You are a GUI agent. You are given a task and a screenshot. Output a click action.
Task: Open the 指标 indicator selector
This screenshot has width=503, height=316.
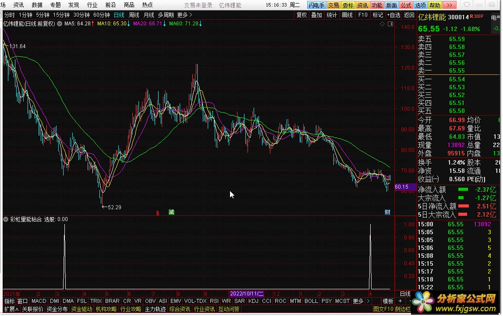click(x=9, y=301)
